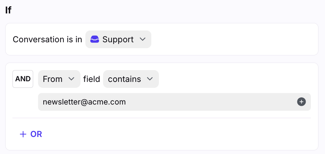Image resolution: width=325 pixels, height=154 pixels.
Task: Click the word "contains" in operator selector
Action: pos(124,79)
